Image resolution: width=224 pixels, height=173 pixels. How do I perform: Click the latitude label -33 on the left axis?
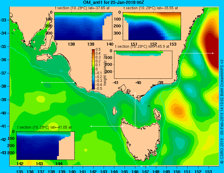pyautogui.click(x=3, y=20)
